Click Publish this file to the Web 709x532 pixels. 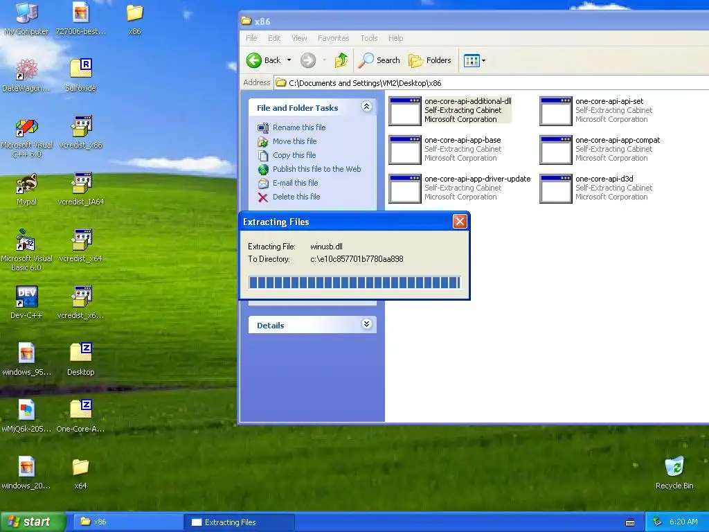pyautogui.click(x=316, y=169)
